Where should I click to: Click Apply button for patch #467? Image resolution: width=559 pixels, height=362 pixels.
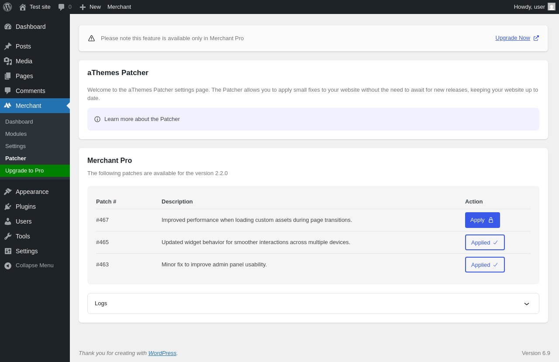click(482, 220)
